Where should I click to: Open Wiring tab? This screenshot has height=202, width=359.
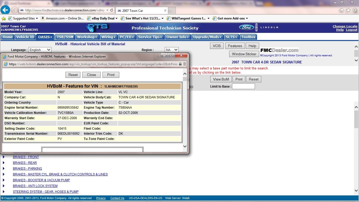tap(108, 37)
